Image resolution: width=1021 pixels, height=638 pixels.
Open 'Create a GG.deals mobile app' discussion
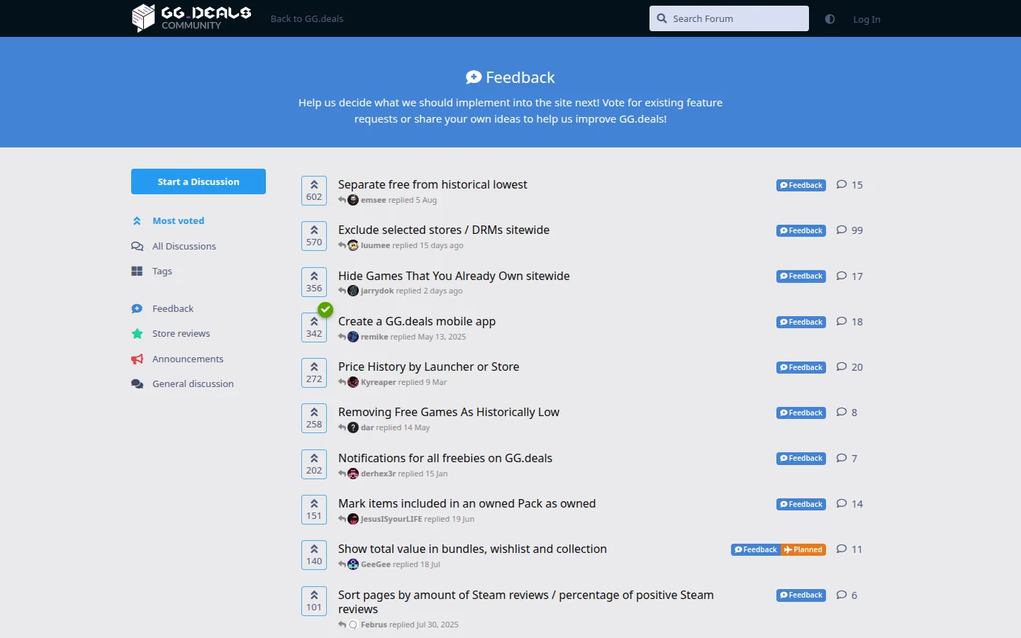click(x=417, y=321)
